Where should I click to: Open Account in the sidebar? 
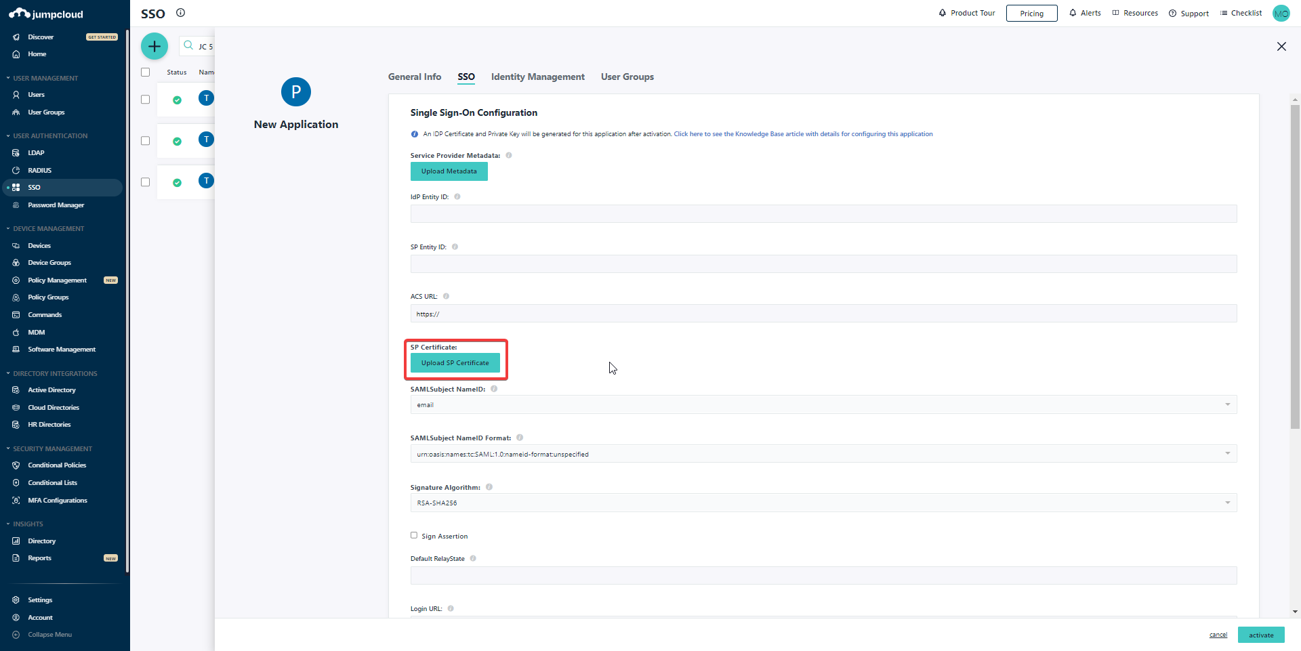[x=40, y=618]
